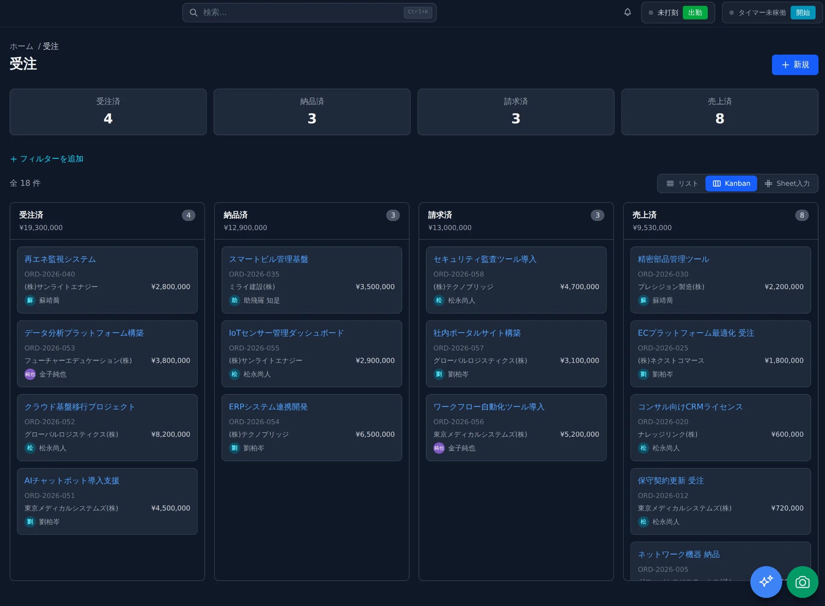Click order number ORD-2026-058
The image size is (825, 606).
[459, 274]
